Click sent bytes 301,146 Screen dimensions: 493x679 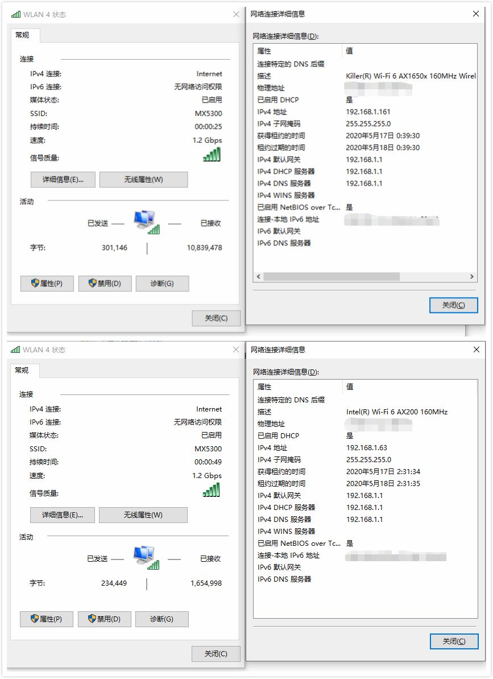115,248
